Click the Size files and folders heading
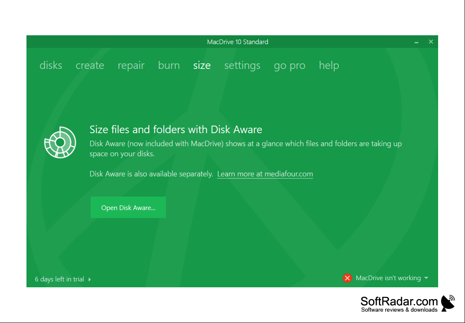This screenshot has height=323, width=465. (x=176, y=130)
